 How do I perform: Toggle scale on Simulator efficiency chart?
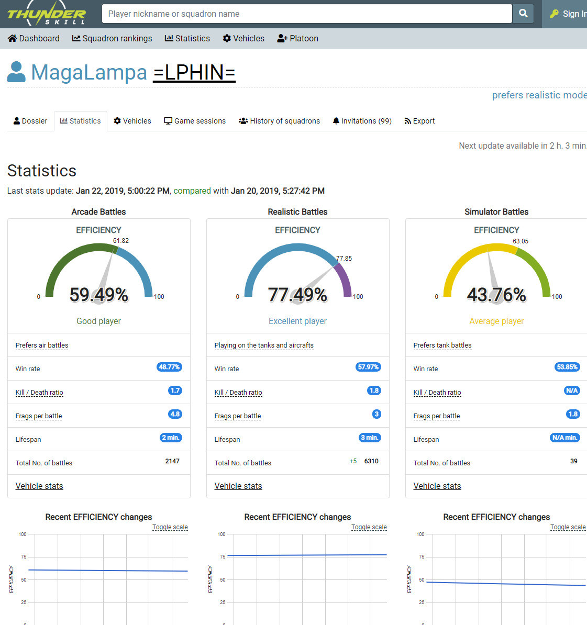coord(568,527)
